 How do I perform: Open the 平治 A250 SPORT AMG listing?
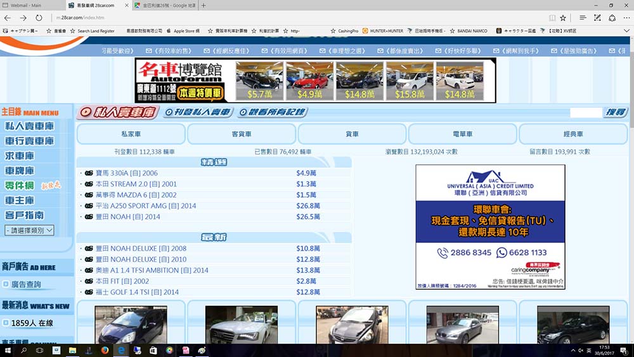coord(145,206)
